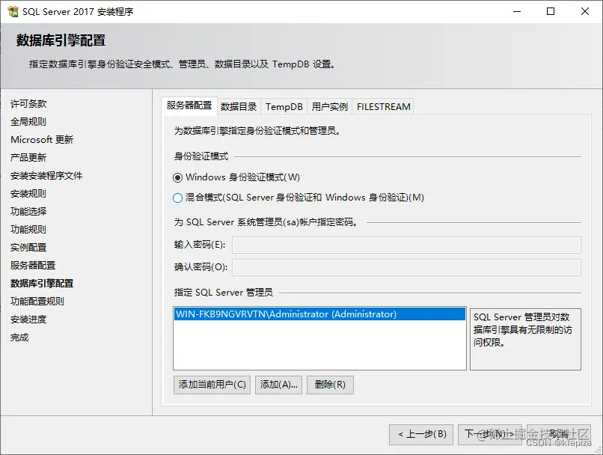Select 实例配置 in the sidebar

click(x=28, y=247)
